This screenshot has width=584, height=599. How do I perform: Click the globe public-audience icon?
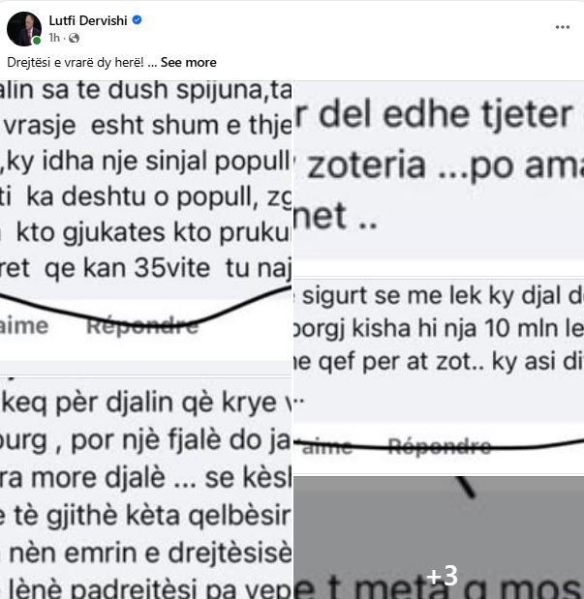(74, 38)
